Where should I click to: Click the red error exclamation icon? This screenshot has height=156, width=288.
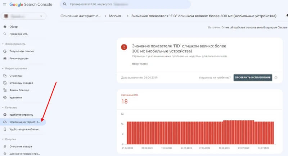coord(124,47)
